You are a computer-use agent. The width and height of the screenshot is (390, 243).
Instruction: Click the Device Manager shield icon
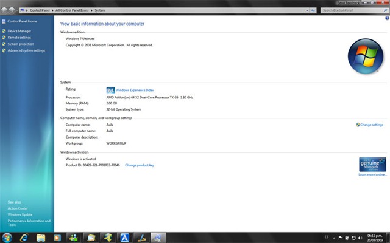[x=4, y=31]
